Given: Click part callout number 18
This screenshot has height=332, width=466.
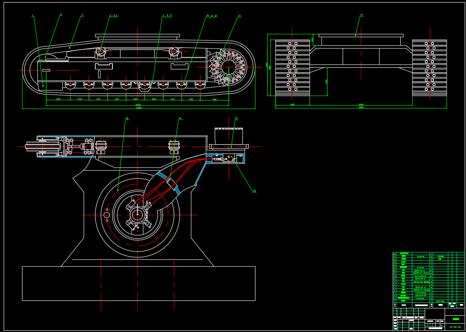Looking at the screenshot, I should (x=255, y=191).
